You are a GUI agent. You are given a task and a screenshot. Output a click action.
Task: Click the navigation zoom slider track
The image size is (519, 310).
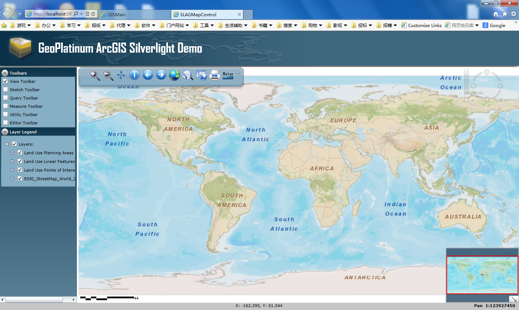[467, 86]
